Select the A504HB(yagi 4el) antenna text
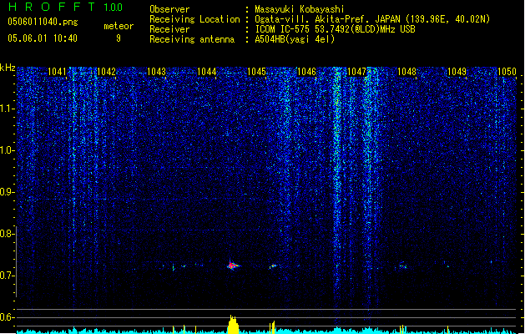 click(295, 39)
